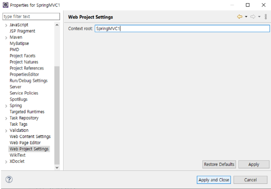This screenshot has height=189, width=271.
Task: Click the Eclipse icon in title bar
Action: point(5,5)
